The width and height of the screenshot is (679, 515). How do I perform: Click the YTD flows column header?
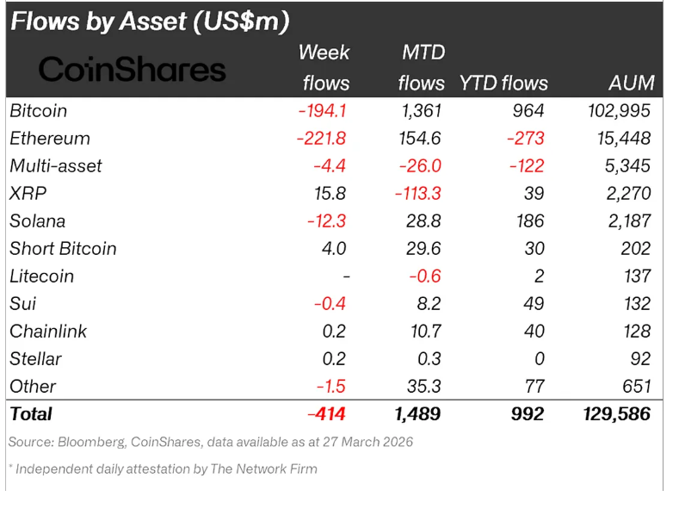coord(503,83)
